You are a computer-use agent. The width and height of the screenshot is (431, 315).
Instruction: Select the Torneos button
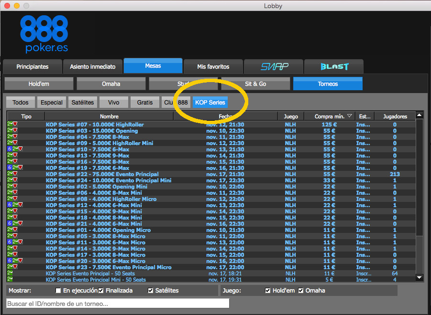pyautogui.click(x=328, y=84)
